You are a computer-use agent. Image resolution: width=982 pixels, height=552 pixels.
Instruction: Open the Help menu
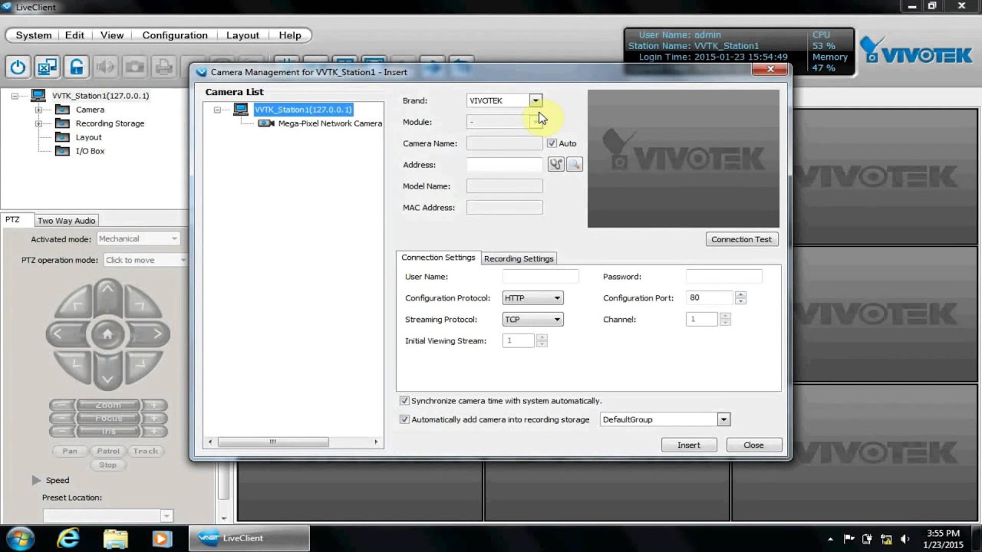pos(290,35)
